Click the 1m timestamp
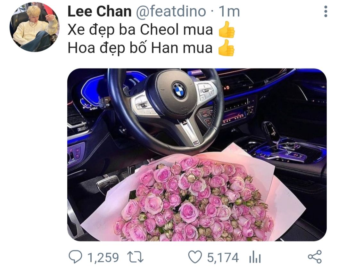This screenshot has width=346, height=269. click(x=229, y=12)
